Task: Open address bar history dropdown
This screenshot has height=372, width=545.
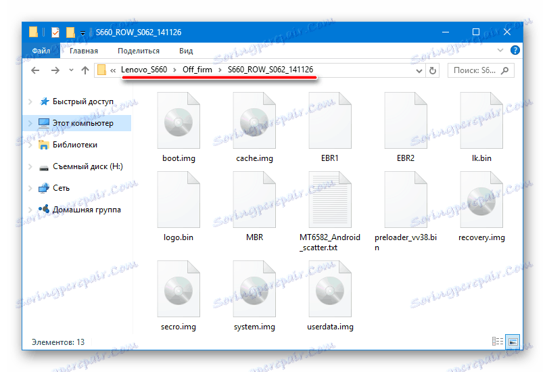Action: pos(419,71)
